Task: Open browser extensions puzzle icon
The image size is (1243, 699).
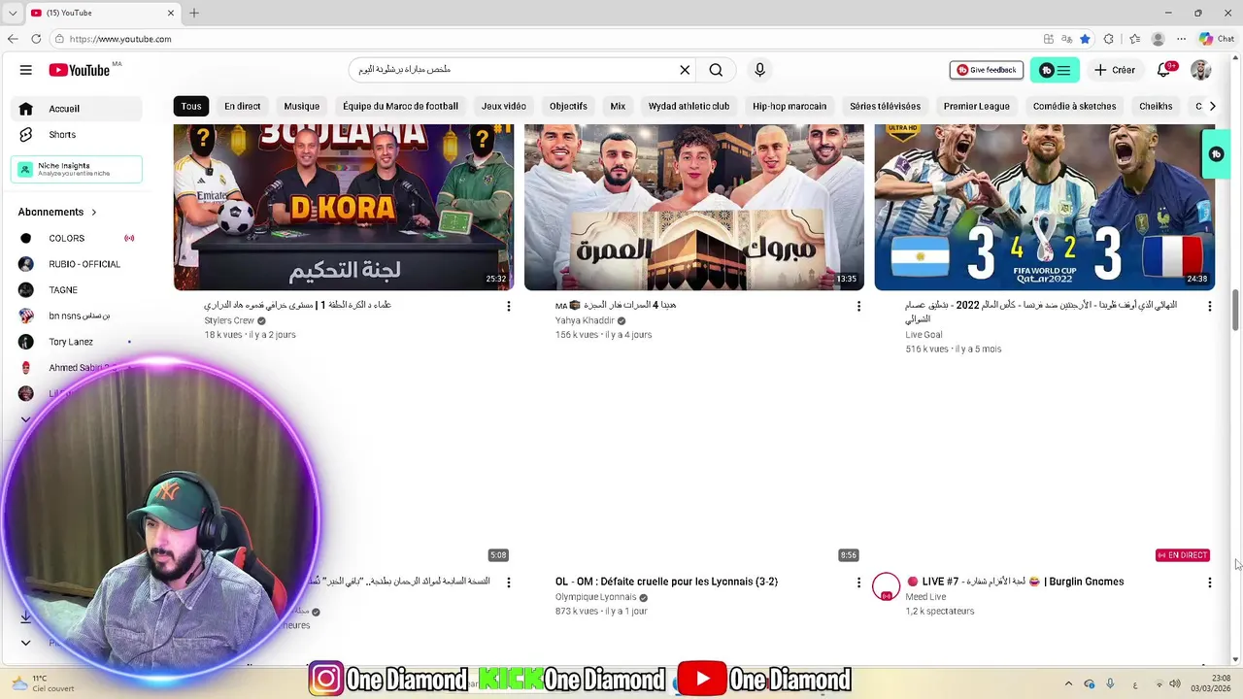Action: 1109,39
